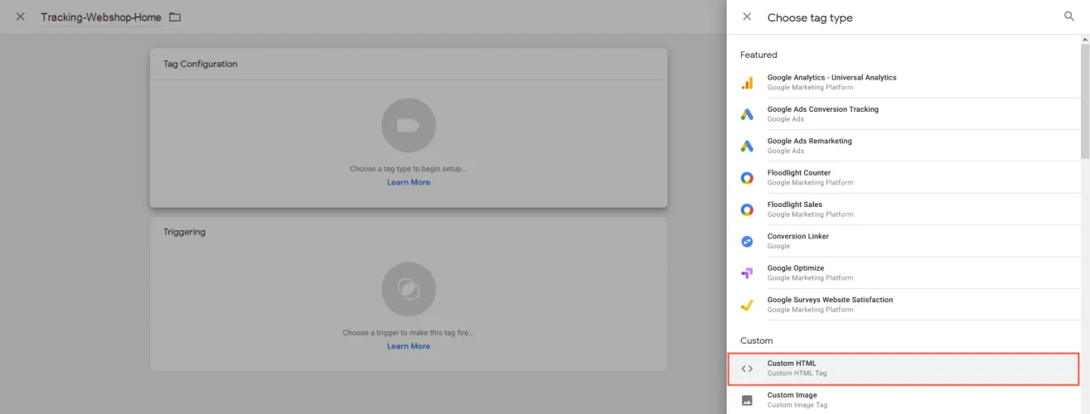Open search in the Choose tag type panel
Viewport: 1090px width, 414px height.
point(1069,17)
